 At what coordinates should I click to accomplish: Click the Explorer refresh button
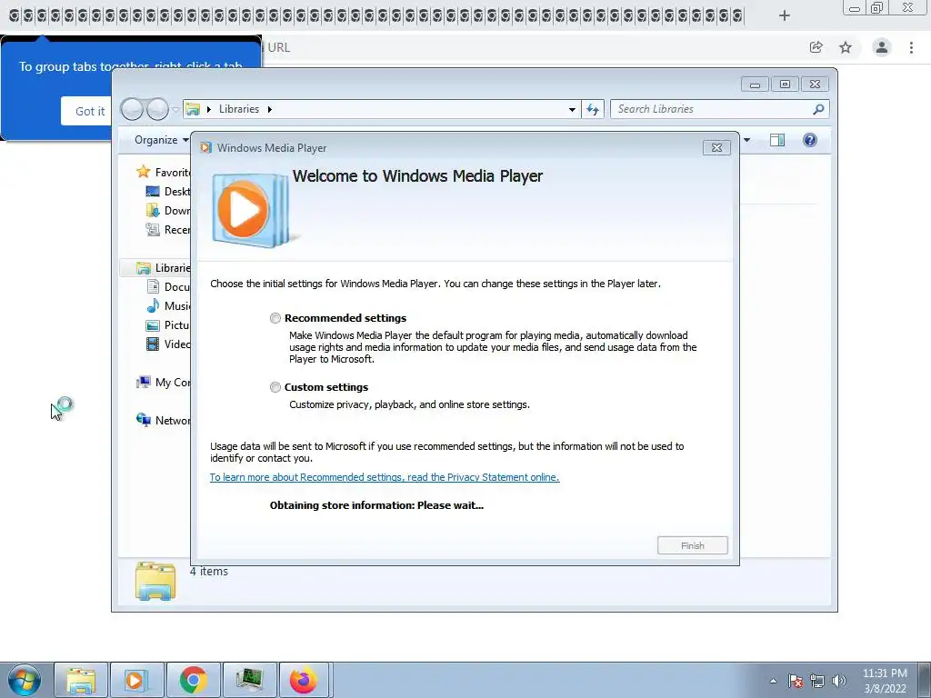point(593,109)
